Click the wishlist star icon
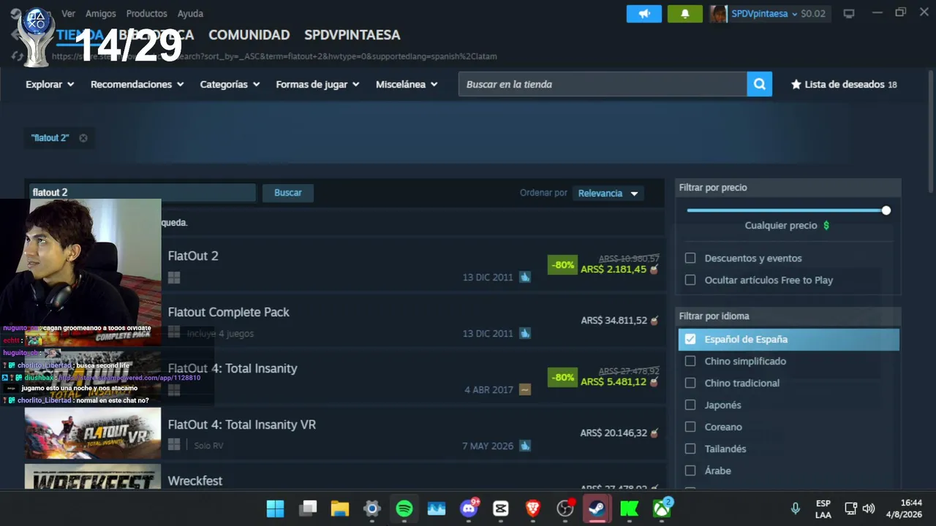This screenshot has width=936, height=526. [x=796, y=84]
